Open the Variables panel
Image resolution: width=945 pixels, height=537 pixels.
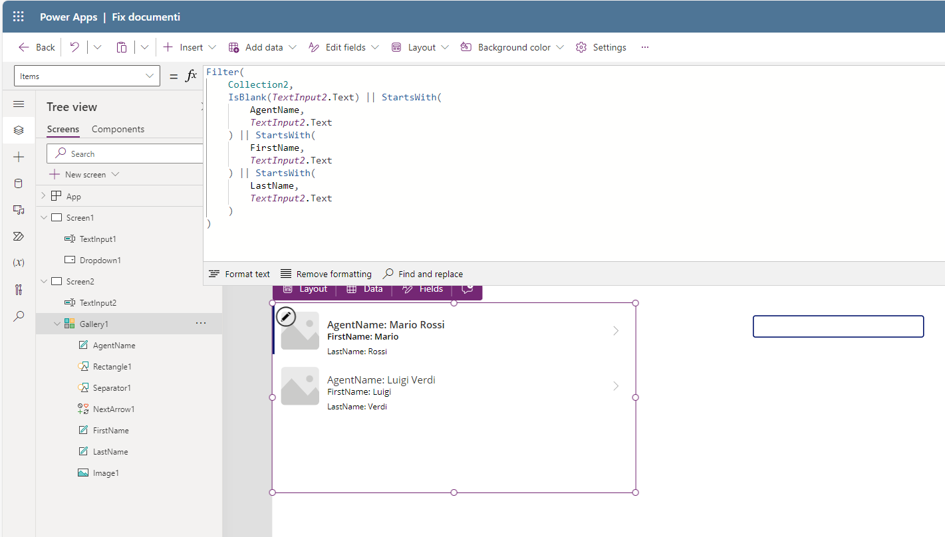pyautogui.click(x=18, y=263)
